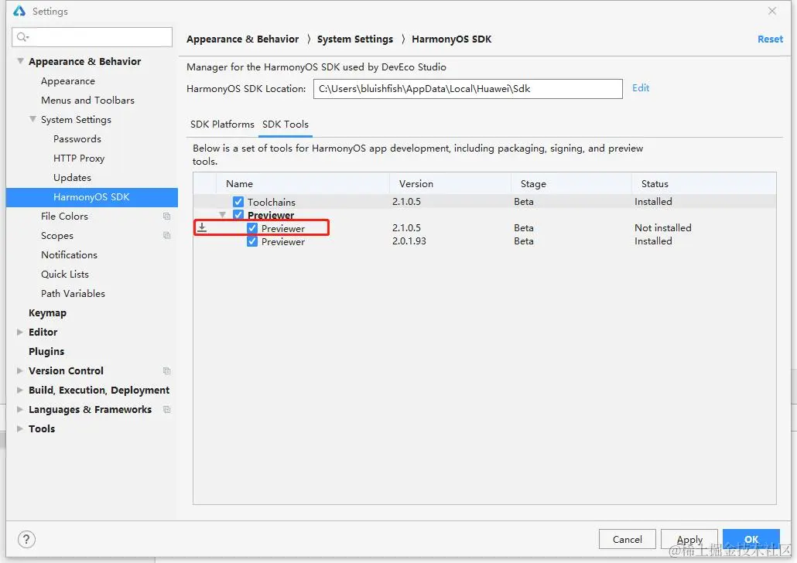Click the project-level icon next to Version Control
The image size is (797, 563).
click(166, 371)
